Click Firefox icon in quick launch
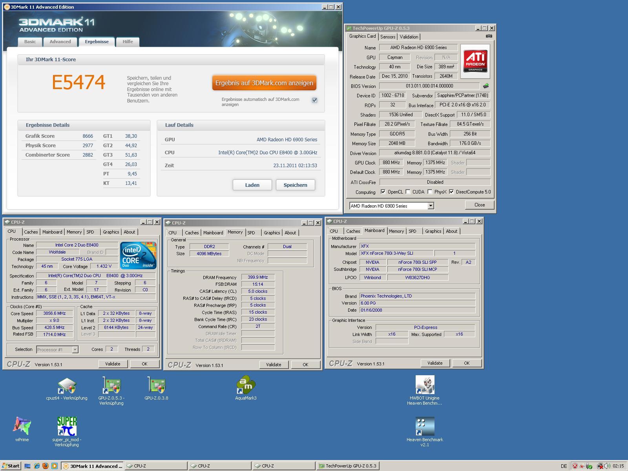This screenshot has height=471, width=628. 46,466
